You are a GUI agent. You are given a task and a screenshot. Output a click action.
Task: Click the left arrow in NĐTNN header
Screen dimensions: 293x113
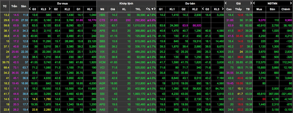pyautogui.click(x=254, y=3)
